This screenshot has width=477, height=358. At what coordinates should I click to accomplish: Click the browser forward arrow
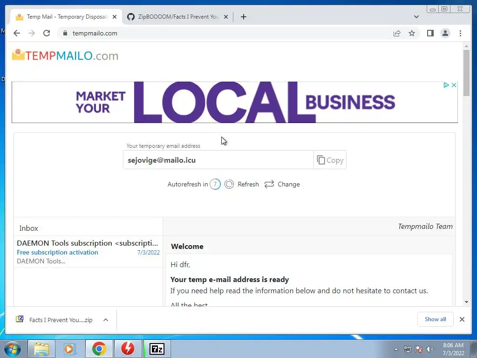pos(32,33)
